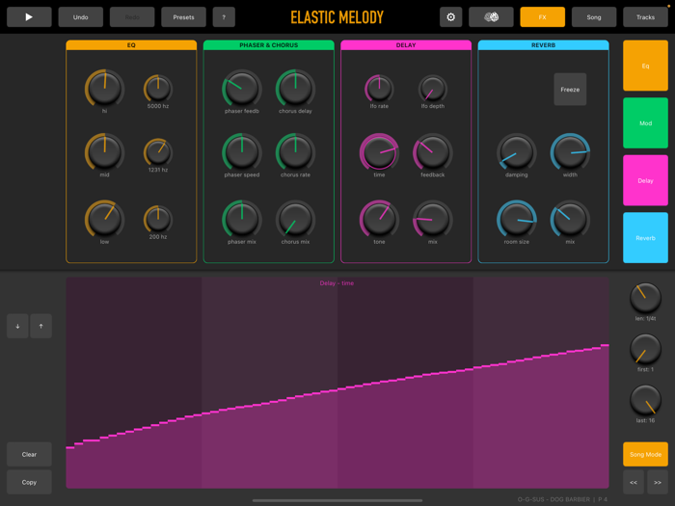675x506 pixels.
Task: Select the reverb damping knob
Action: tap(517, 151)
